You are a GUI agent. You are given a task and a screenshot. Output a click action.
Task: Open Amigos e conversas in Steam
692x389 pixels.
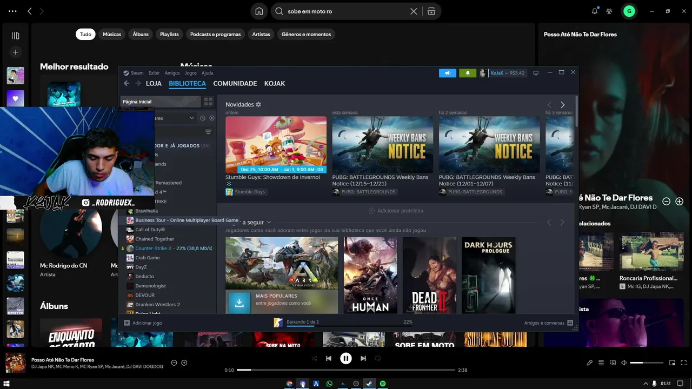[548, 323]
